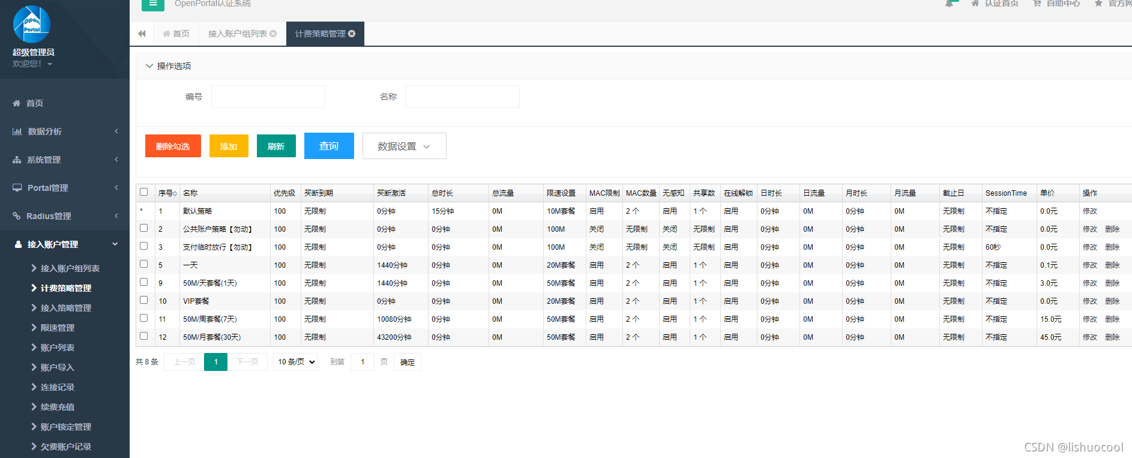Click the double-arrow tab scroll-back icon
Screen dimensions: 1132x458
[x=142, y=34]
